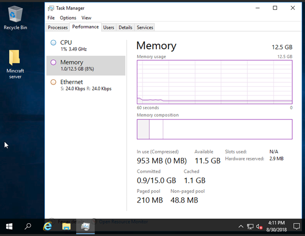
Task: Click the "60 seconds" graph label
Action: [148, 108]
